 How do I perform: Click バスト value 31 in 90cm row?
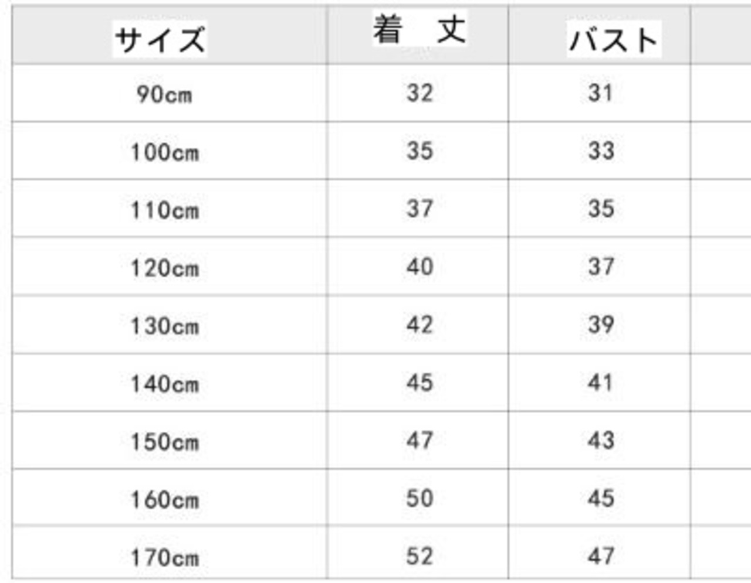click(x=601, y=93)
